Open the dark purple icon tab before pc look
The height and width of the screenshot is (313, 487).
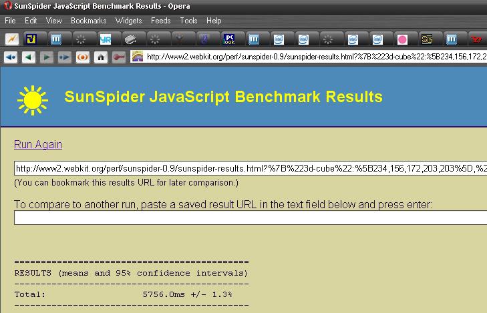pos(204,39)
